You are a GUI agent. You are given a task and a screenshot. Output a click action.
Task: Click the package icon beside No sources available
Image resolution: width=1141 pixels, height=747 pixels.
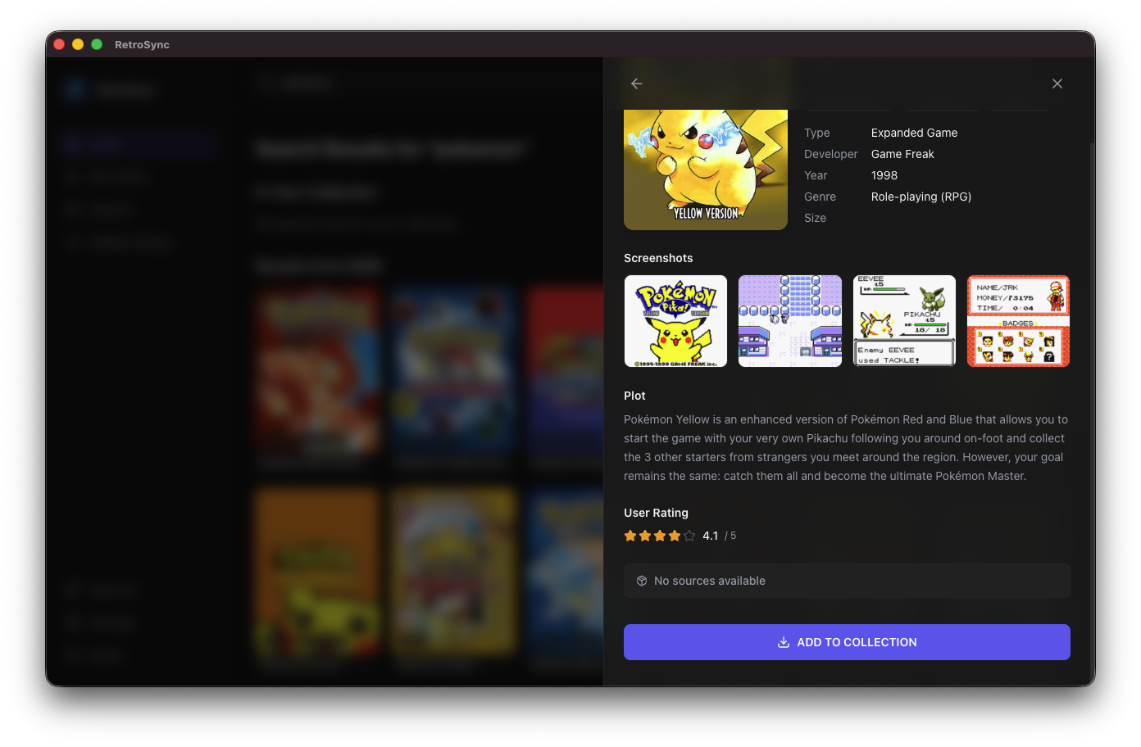(x=642, y=581)
